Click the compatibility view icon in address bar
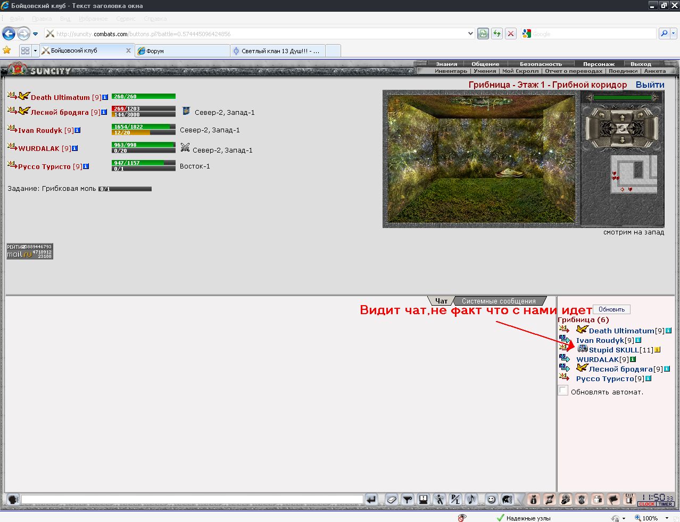680x522 pixels. [x=483, y=33]
